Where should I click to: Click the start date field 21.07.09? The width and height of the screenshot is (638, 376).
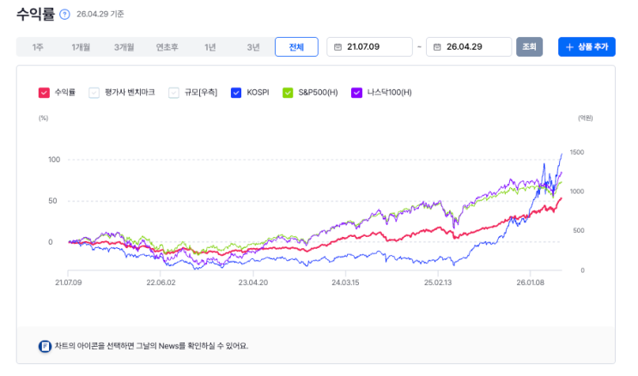(x=369, y=47)
